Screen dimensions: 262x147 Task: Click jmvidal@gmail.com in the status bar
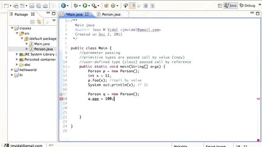[x=26, y=145]
